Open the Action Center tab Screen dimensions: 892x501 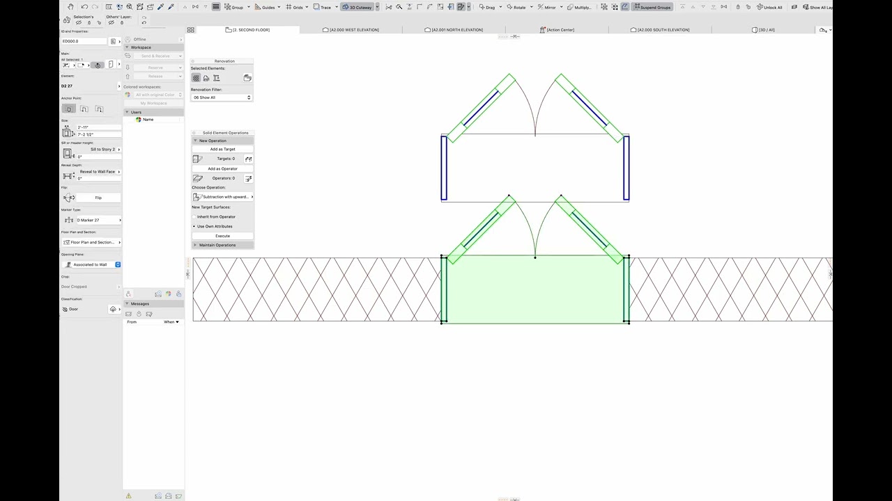(x=557, y=30)
